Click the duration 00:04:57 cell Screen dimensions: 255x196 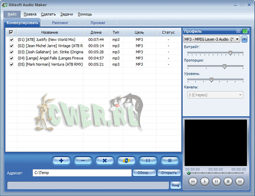[x=96, y=58]
